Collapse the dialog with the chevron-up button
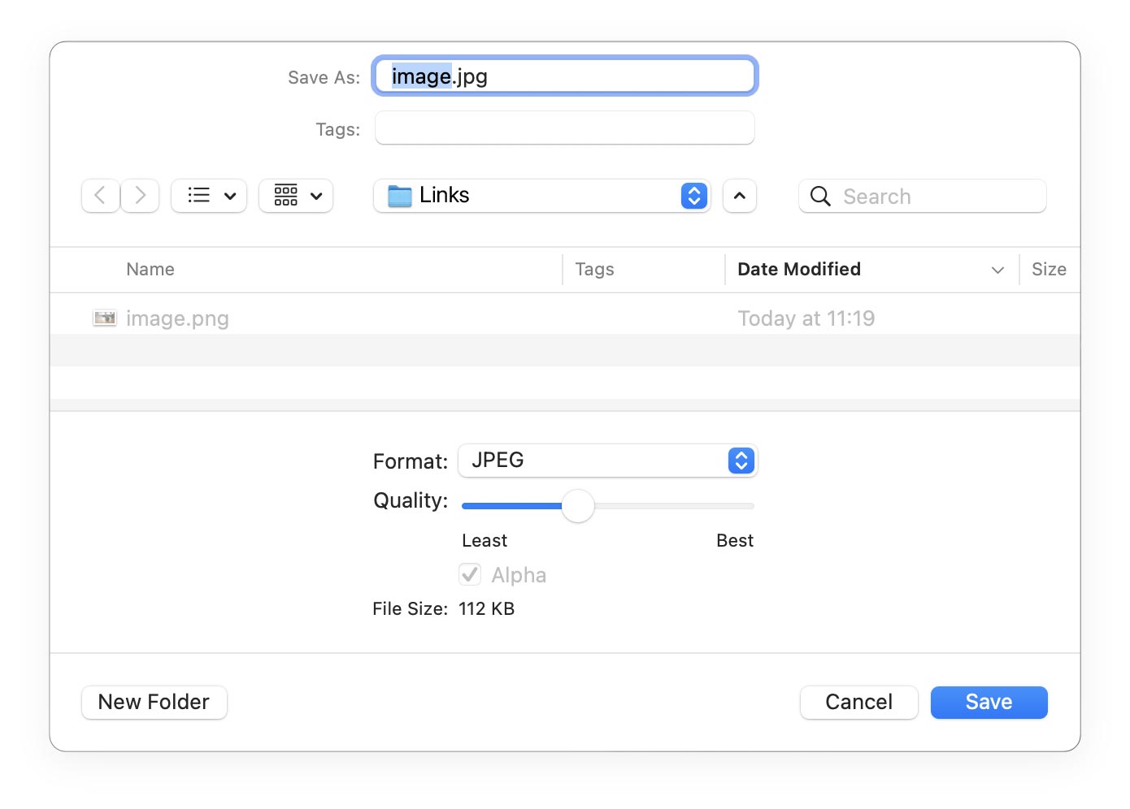 (739, 196)
